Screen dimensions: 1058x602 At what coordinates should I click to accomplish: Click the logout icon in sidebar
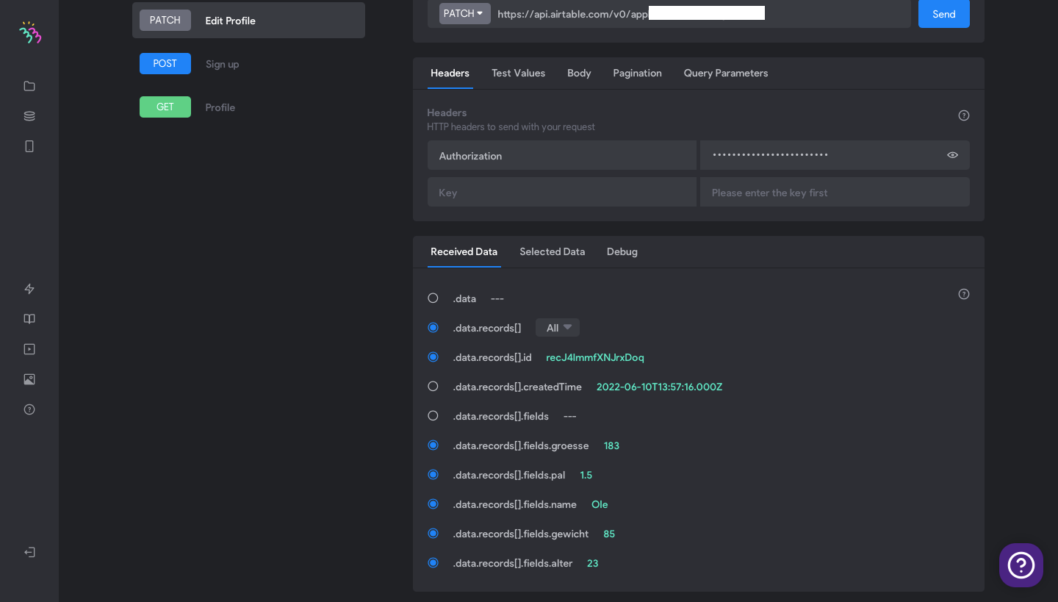[x=29, y=552]
